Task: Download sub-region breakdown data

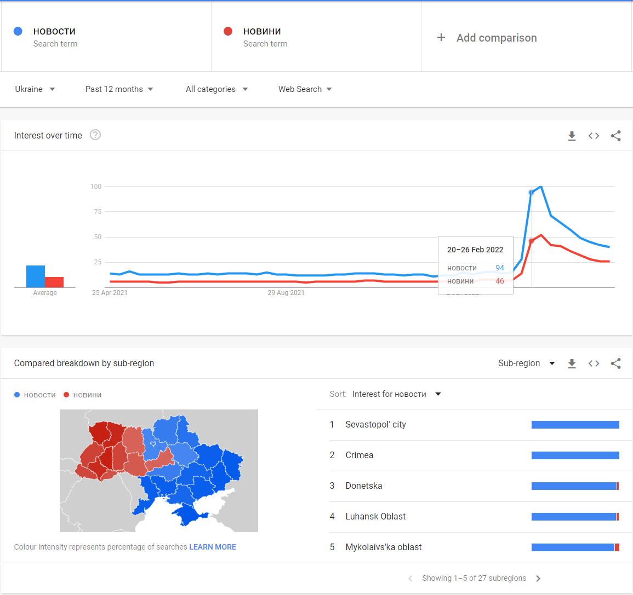Action: click(x=572, y=363)
